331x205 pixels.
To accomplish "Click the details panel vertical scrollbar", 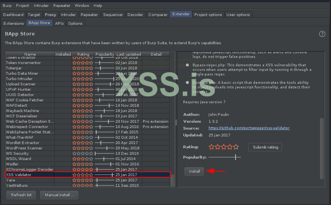I will 322,148.
